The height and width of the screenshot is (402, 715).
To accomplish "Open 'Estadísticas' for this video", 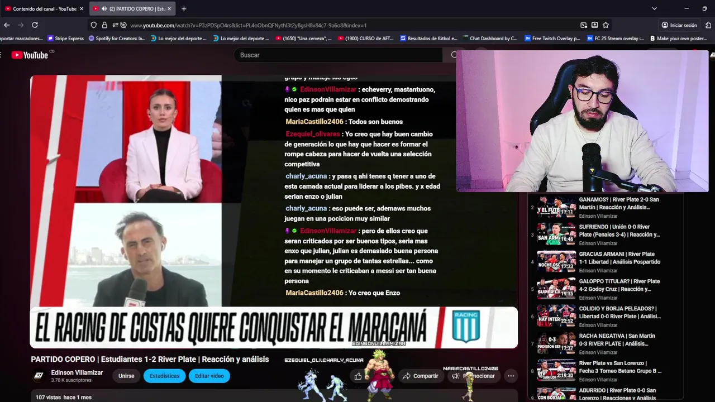I will pos(164,376).
